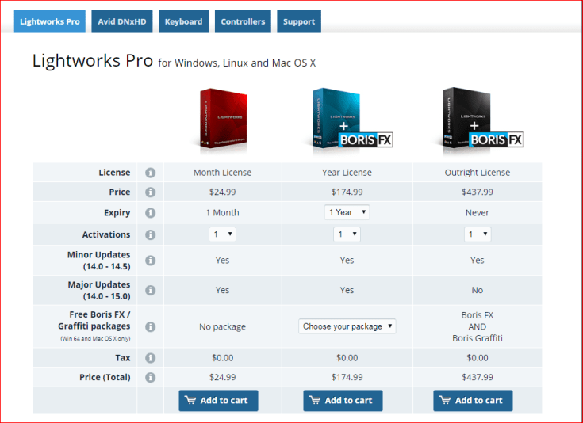
Task: Open Activations dropdown for Year License
Action: (x=347, y=234)
